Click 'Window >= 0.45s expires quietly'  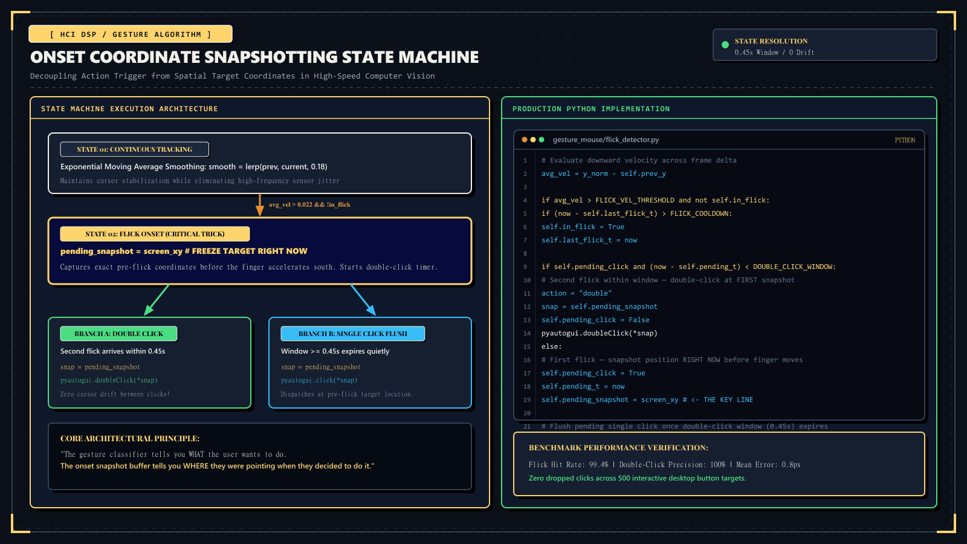coord(335,351)
